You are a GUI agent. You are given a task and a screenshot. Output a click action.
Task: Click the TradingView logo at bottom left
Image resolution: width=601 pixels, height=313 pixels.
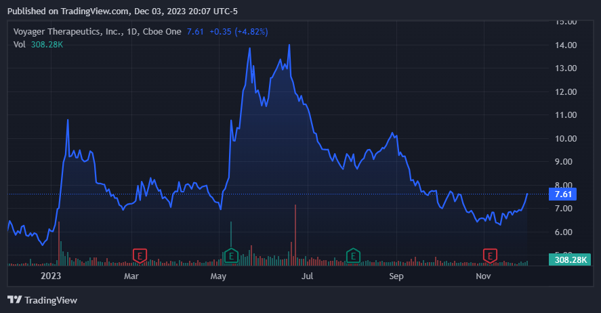coord(42,300)
